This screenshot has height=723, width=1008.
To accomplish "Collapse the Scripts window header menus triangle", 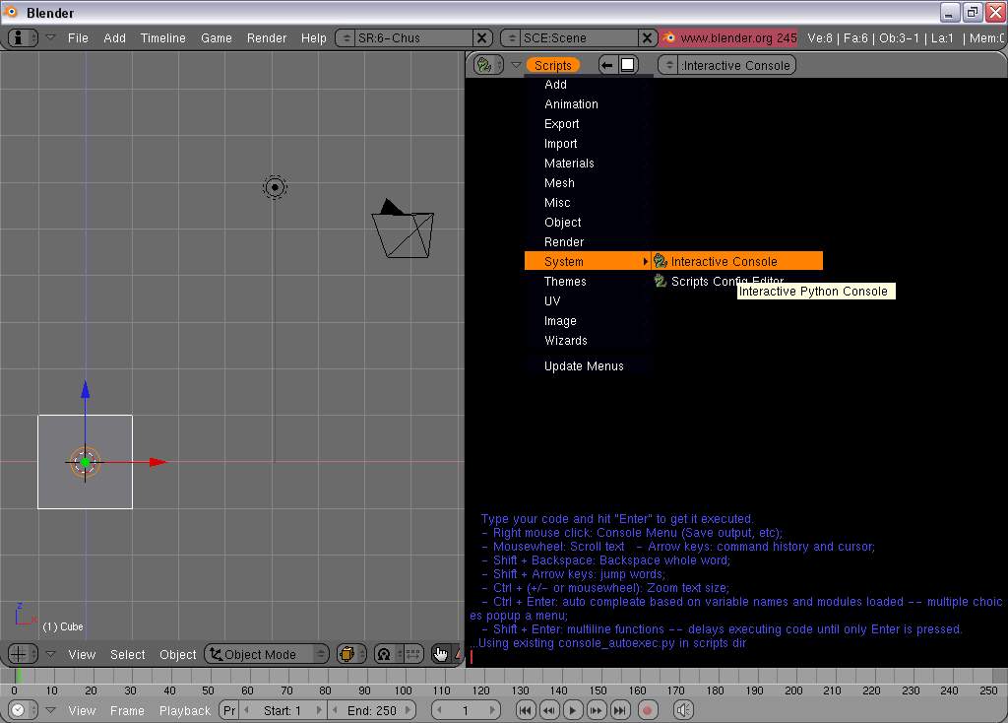I will [516, 65].
